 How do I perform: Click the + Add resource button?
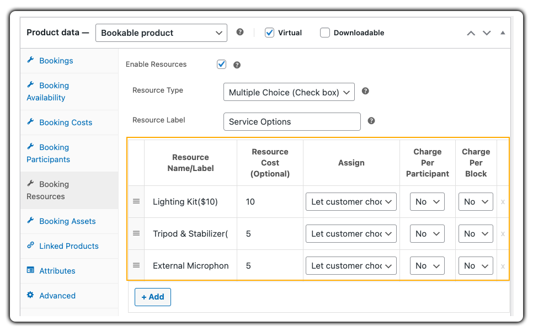click(153, 297)
